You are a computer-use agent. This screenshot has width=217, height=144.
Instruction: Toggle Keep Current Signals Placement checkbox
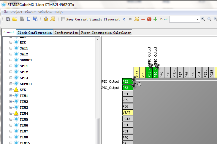point(63,19)
